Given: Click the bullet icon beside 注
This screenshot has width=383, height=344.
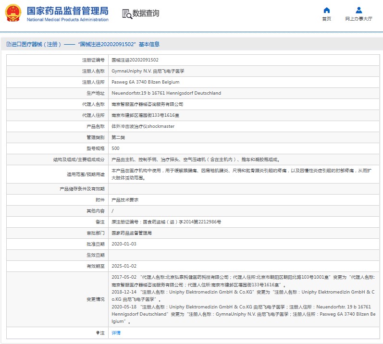Looking at the screenshot, I should point(98,333).
